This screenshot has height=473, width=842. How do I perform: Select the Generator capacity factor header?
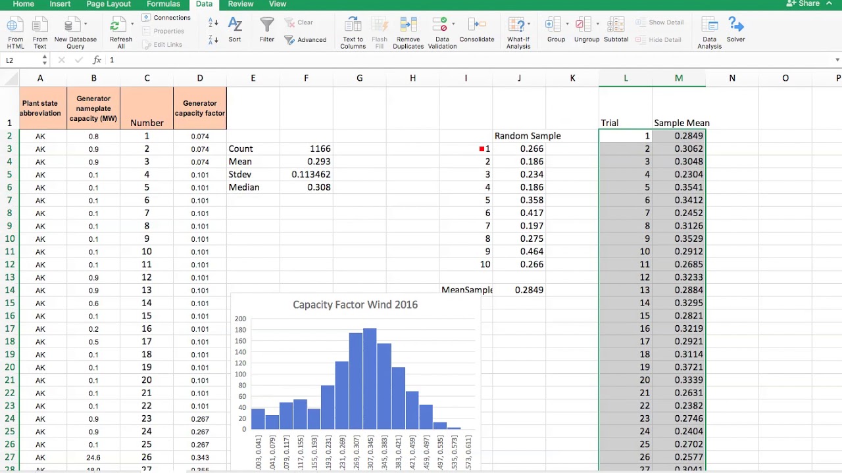[x=200, y=108]
